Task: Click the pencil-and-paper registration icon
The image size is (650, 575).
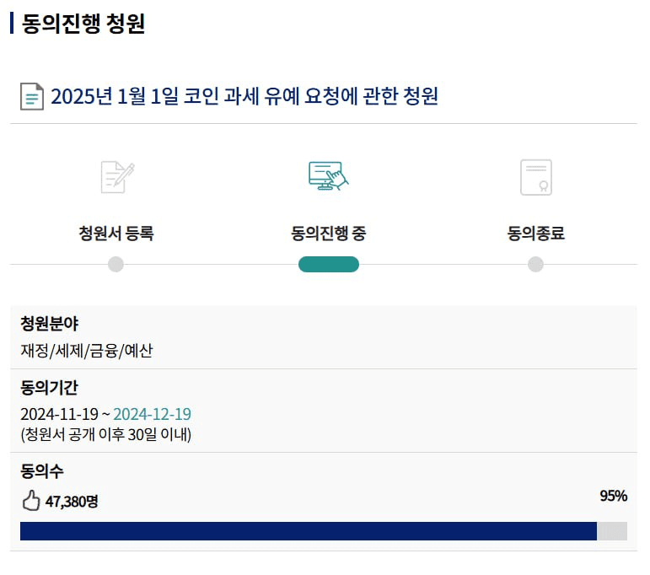Action: (x=117, y=177)
